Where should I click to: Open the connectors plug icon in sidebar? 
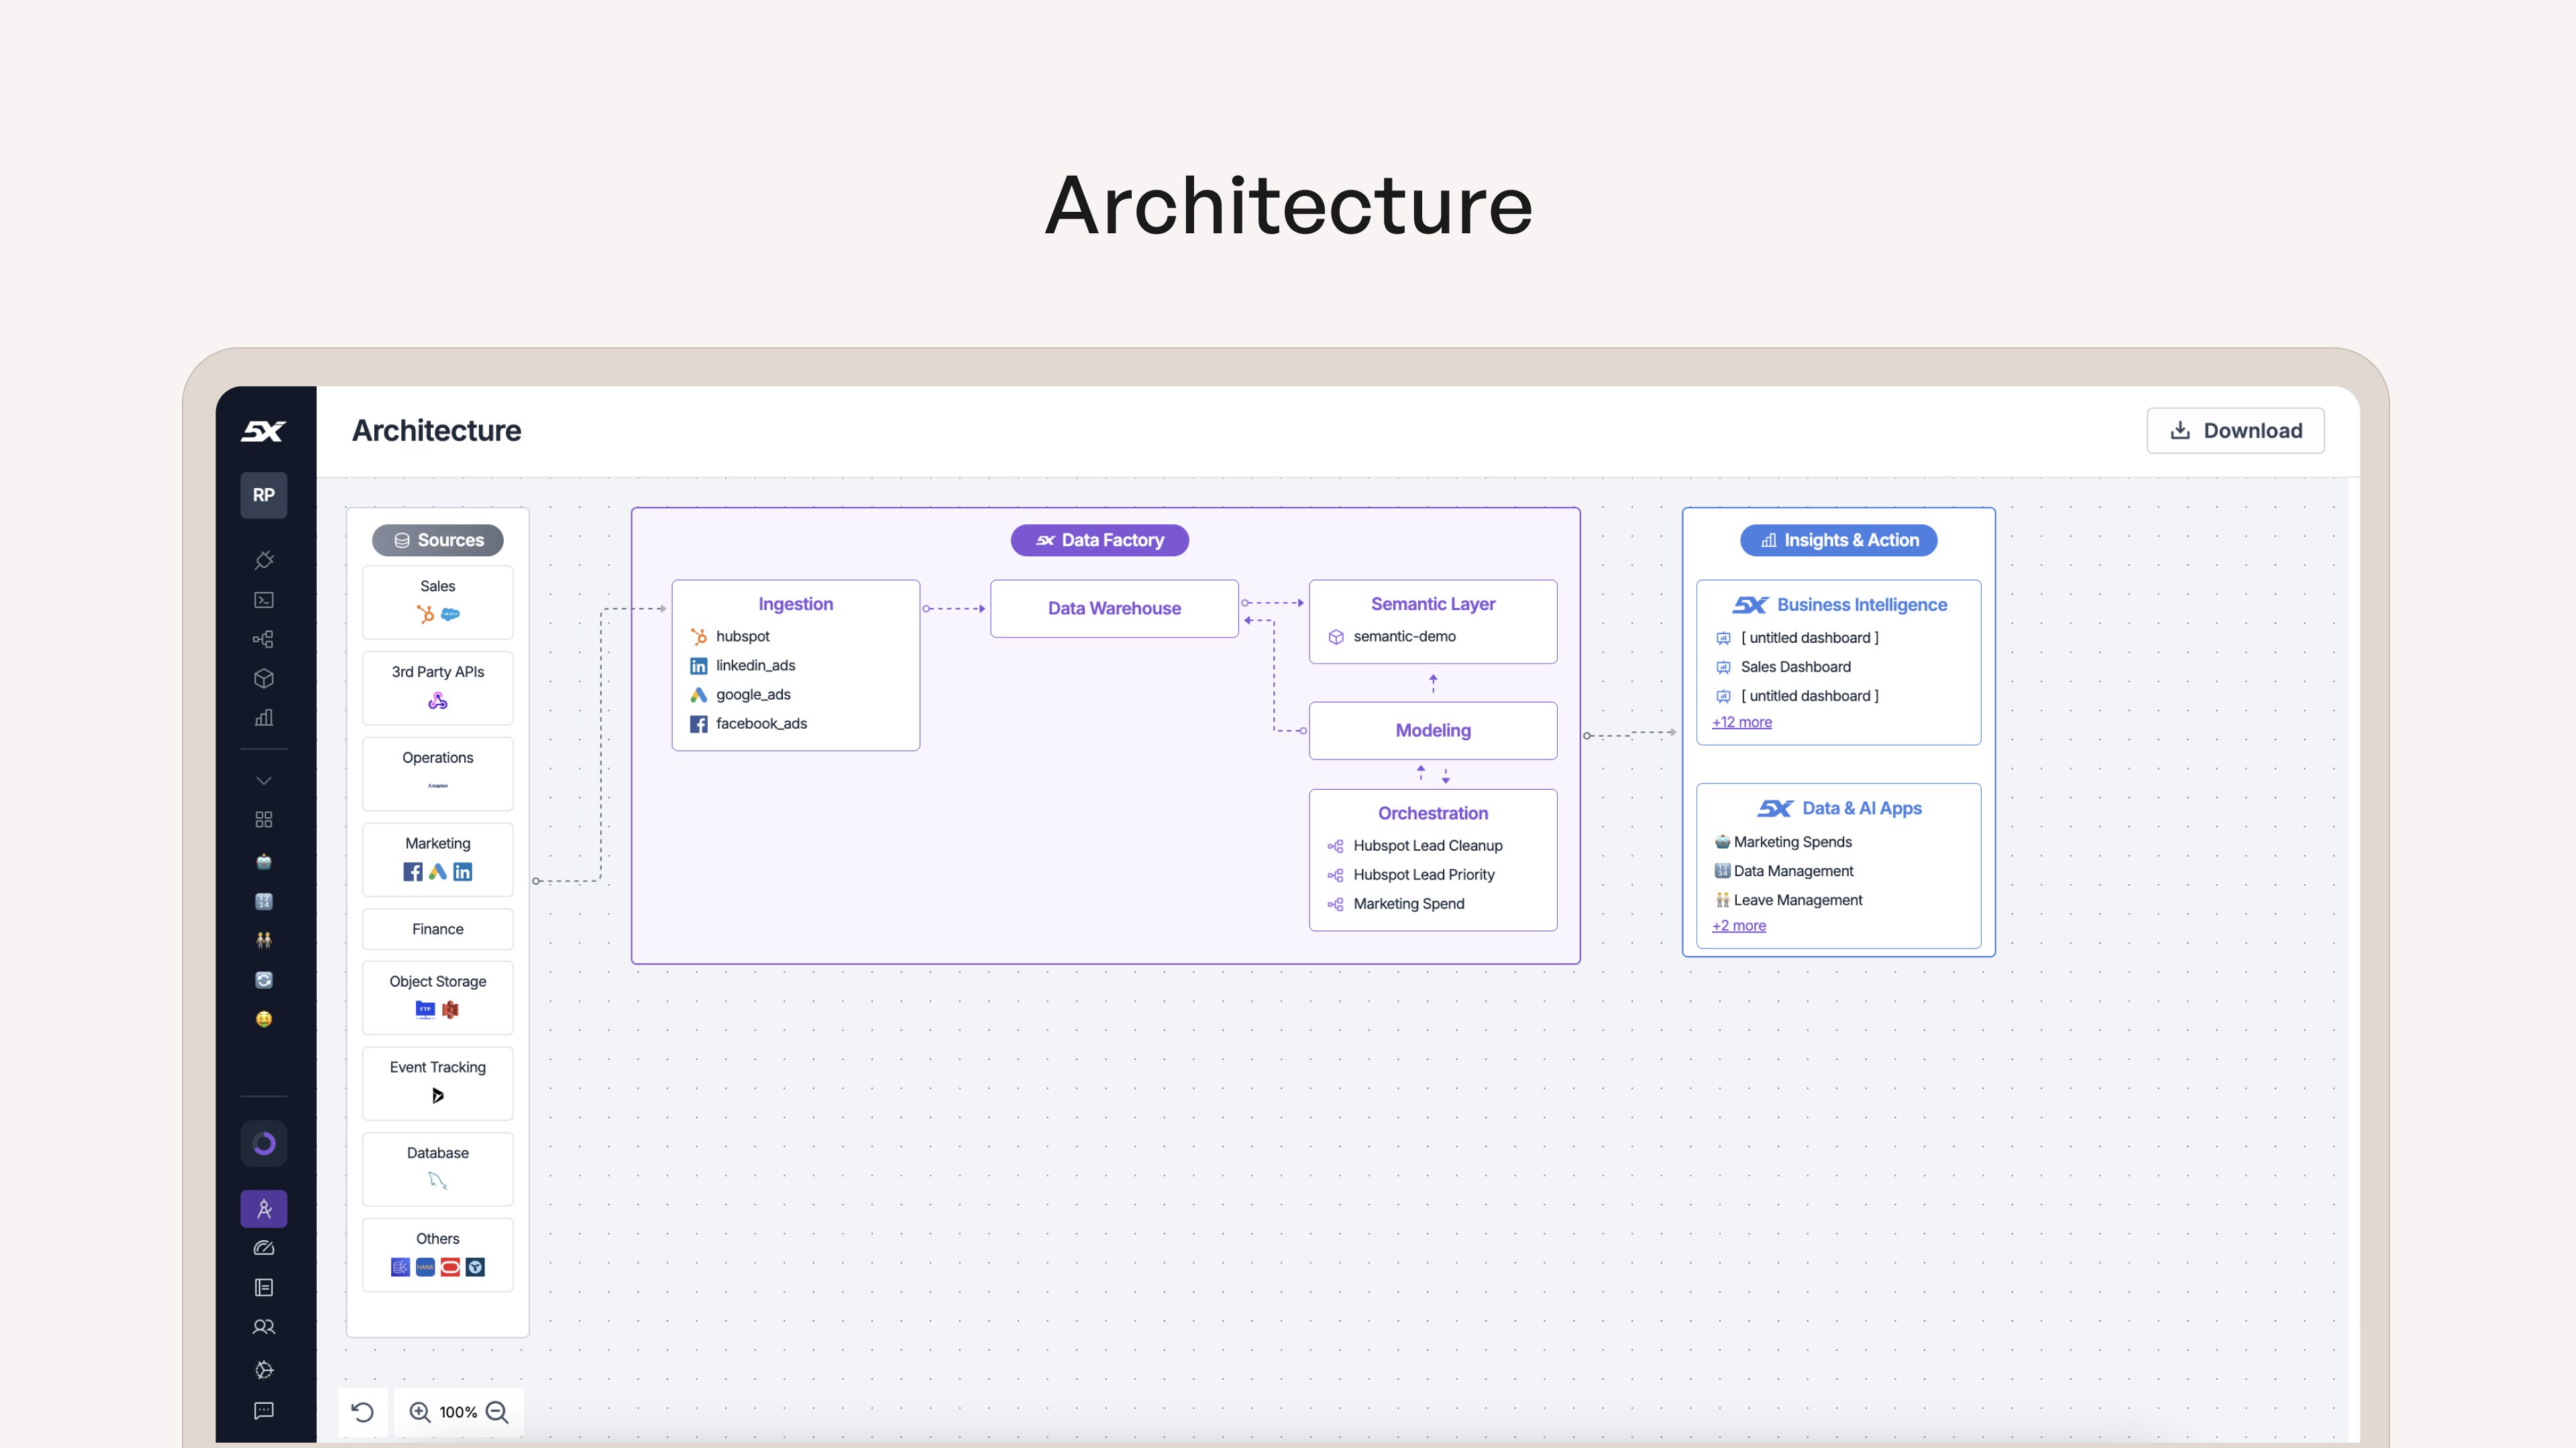pyautogui.click(x=264, y=560)
